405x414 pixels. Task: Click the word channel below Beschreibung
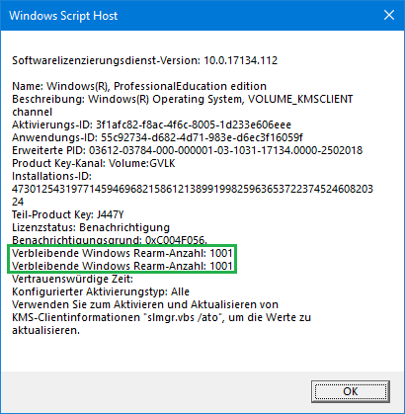click(33, 112)
